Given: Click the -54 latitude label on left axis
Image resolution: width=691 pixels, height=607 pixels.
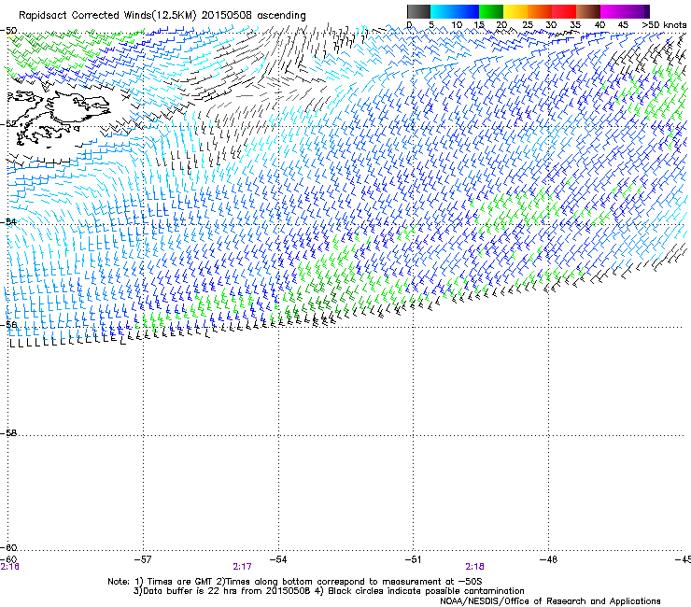Looking at the screenshot, I should 9,221.
